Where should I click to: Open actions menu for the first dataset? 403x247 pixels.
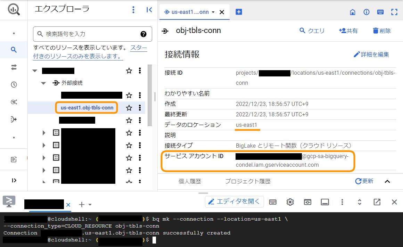tap(140, 133)
